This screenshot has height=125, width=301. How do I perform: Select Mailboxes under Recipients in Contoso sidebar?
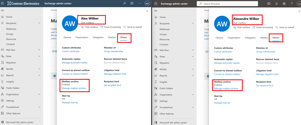coord(11,29)
